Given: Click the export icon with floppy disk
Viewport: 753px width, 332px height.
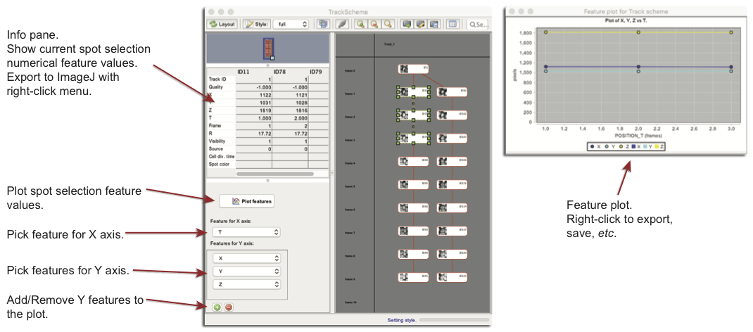Looking at the screenshot, I should [x=435, y=24].
